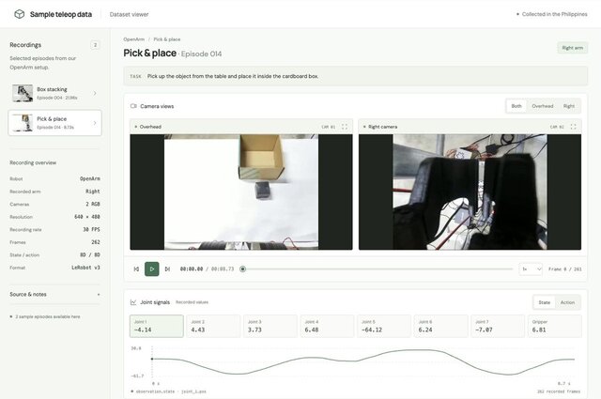Click the 640 × 480 resolution value

(x=87, y=217)
